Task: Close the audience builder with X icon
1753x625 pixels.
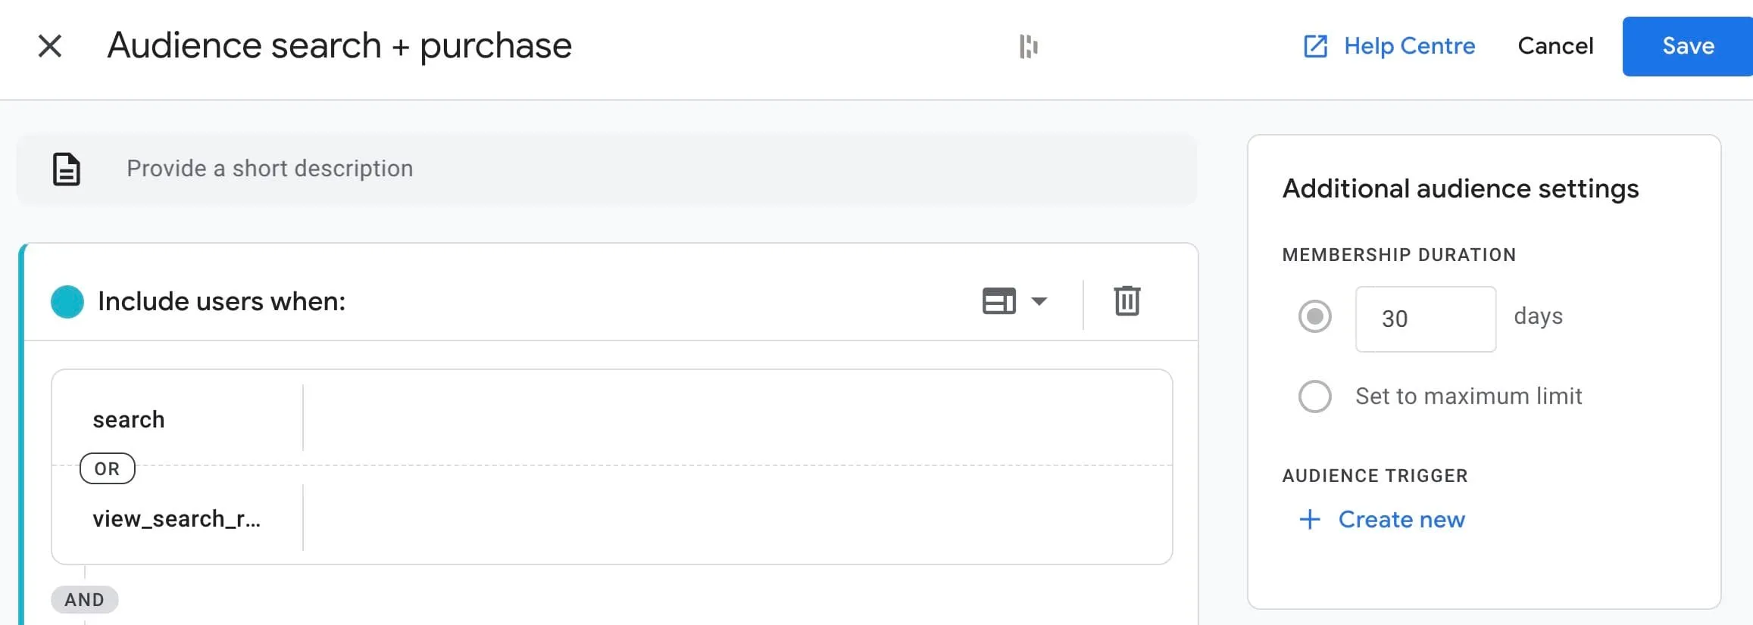Action: pyautogui.click(x=50, y=46)
